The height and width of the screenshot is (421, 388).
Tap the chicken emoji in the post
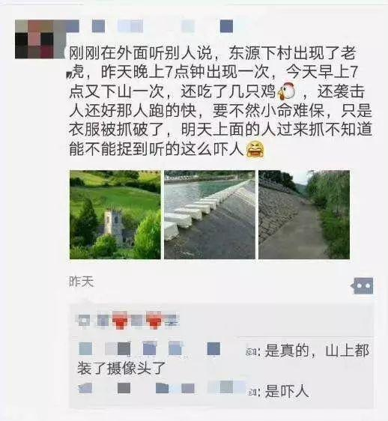pyautogui.click(x=286, y=91)
